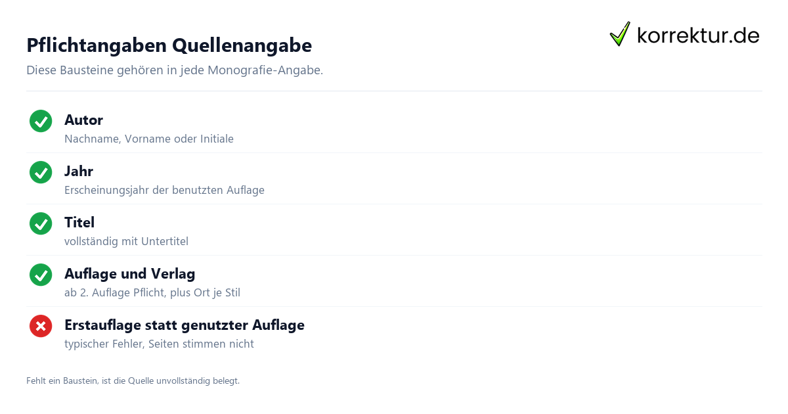788x414 pixels.
Task: Select the Titel heading
Action: click(79, 223)
